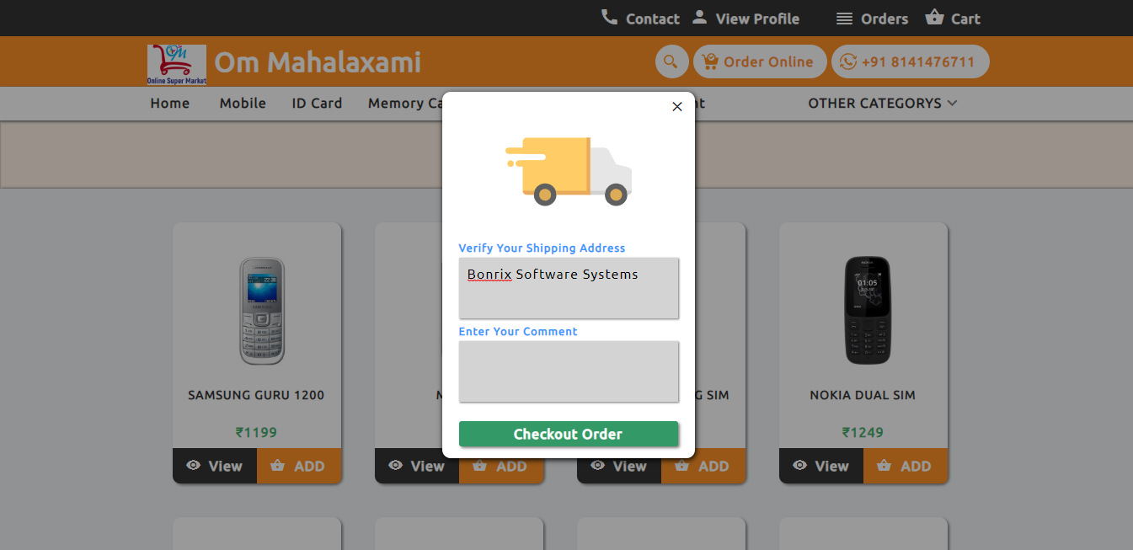1133x550 pixels.
Task: Add Nokia Dual SIM to cart
Action: (x=906, y=466)
